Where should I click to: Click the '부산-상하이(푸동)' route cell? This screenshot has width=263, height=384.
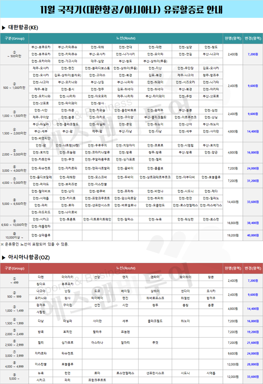pyautogui.click(x=155, y=61)
